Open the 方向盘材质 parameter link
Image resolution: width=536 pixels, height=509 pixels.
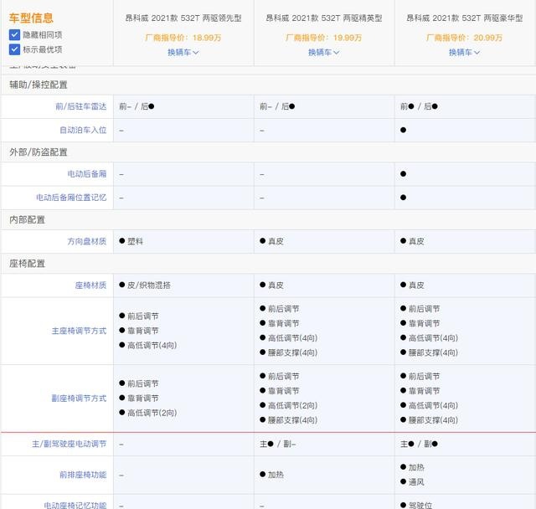[87, 241]
